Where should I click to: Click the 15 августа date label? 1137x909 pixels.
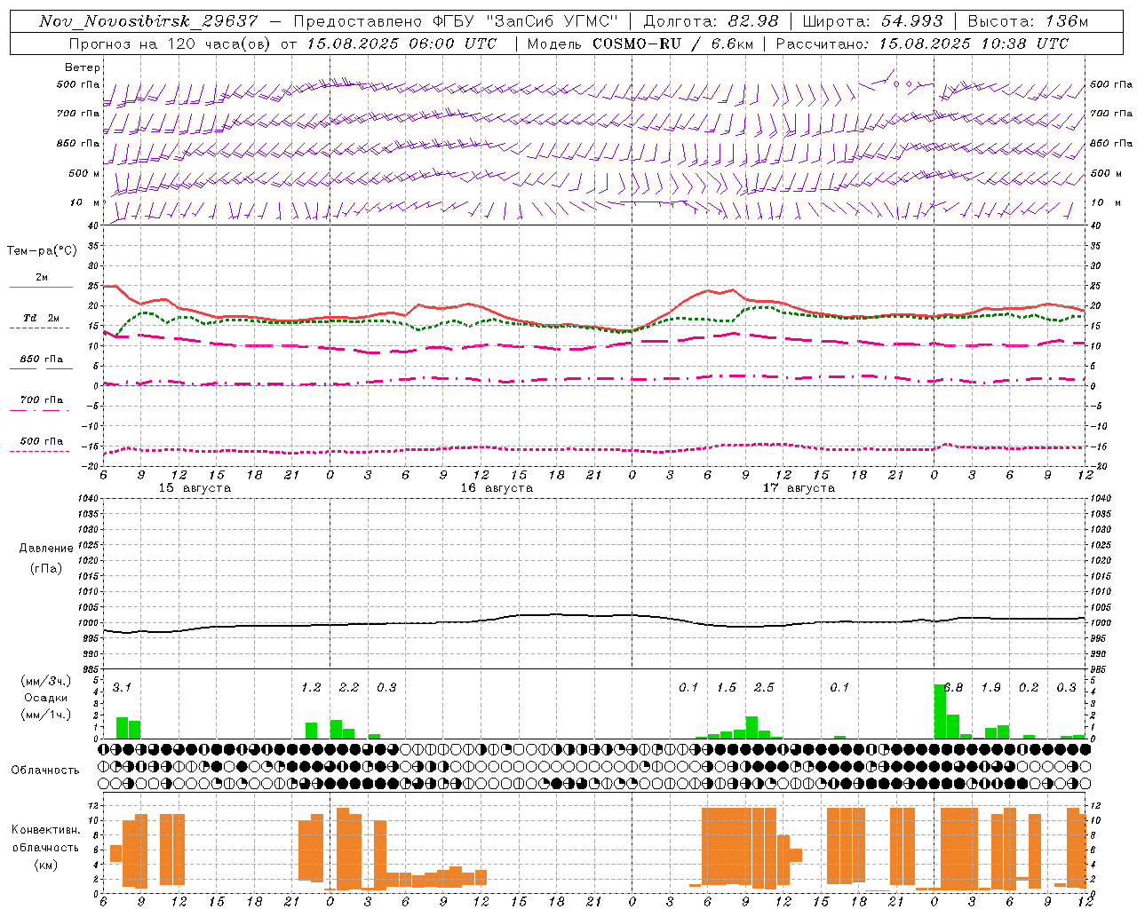coord(195,488)
